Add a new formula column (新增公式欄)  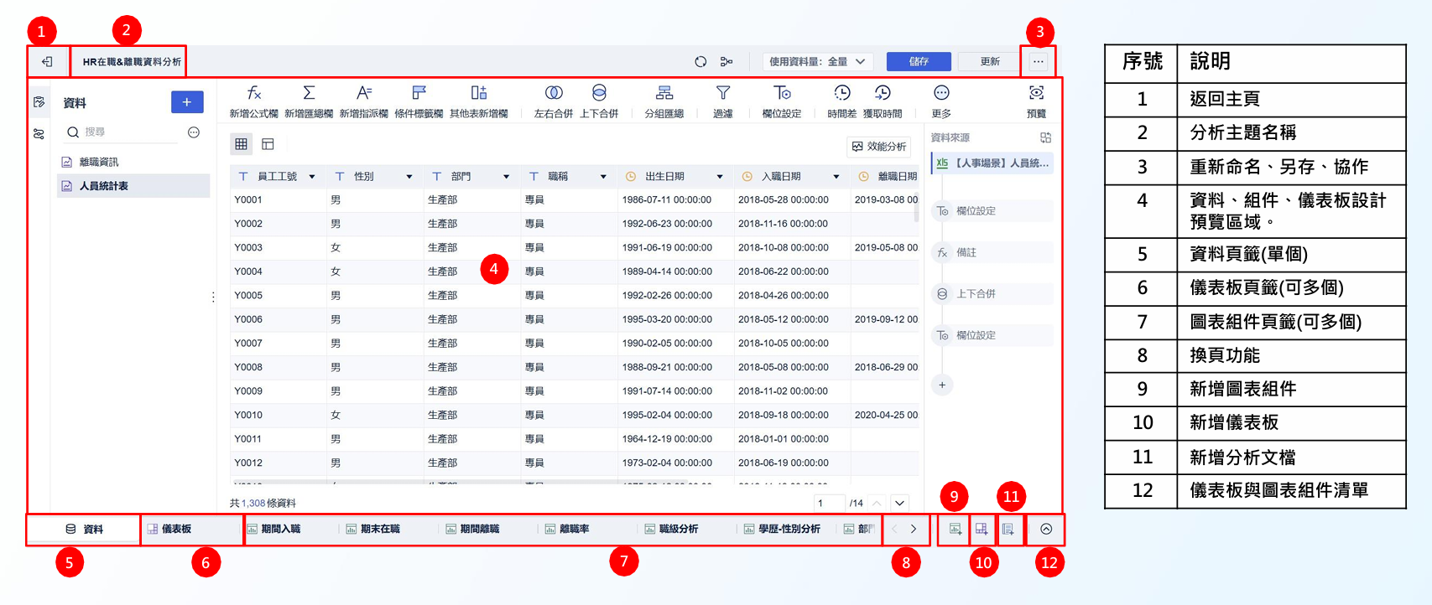tap(254, 101)
